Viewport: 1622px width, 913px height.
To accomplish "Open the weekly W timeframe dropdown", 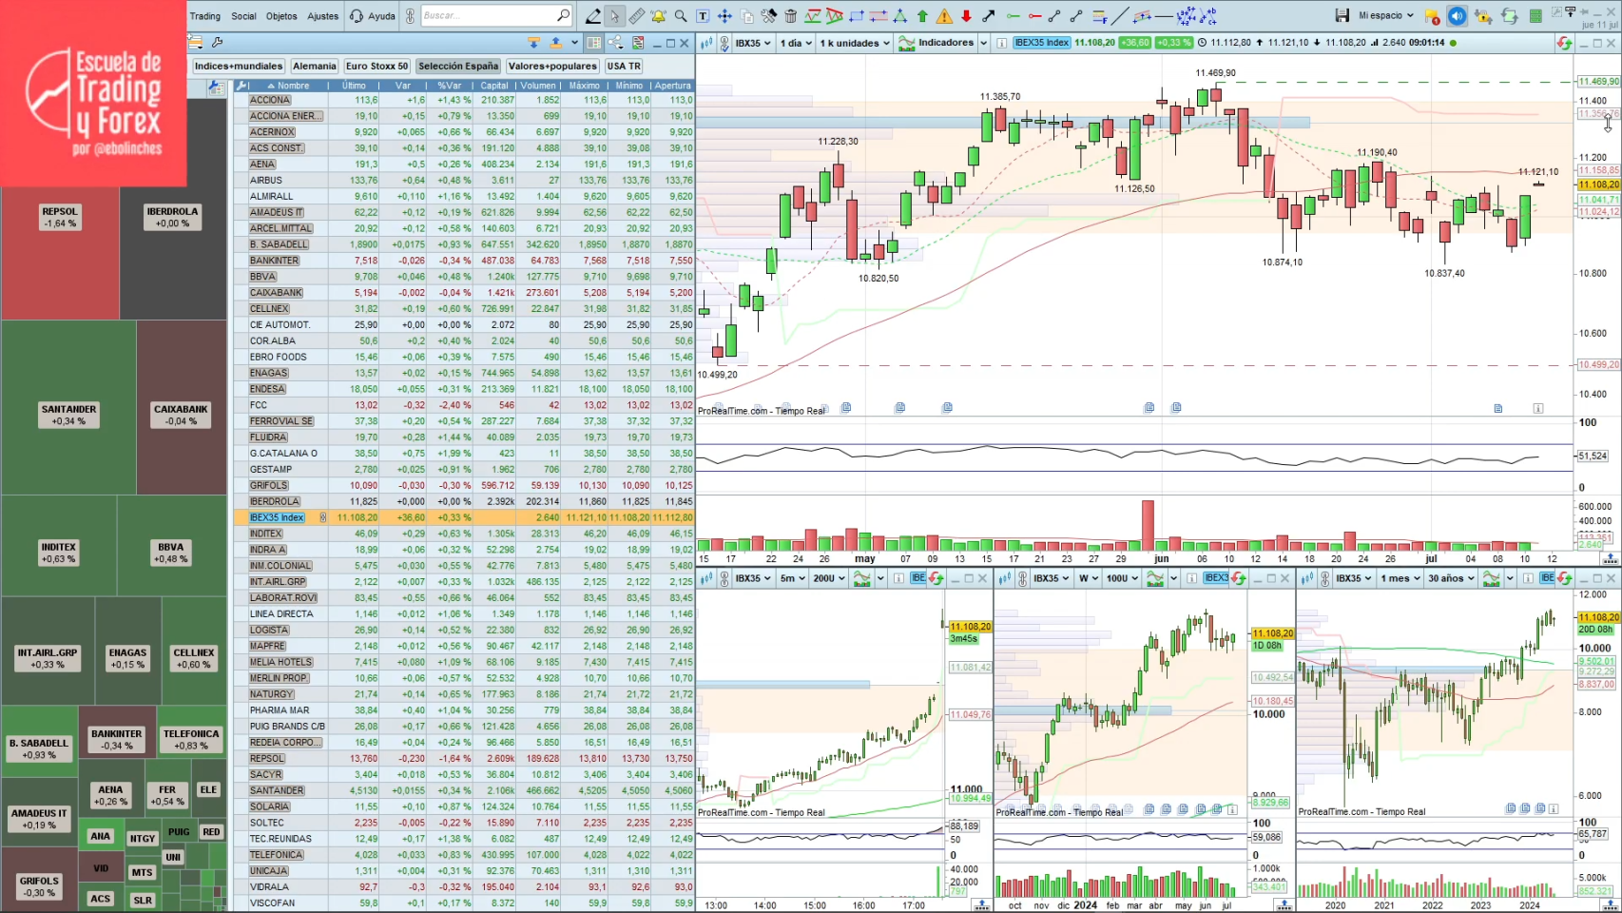I will tap(1088, 578).
